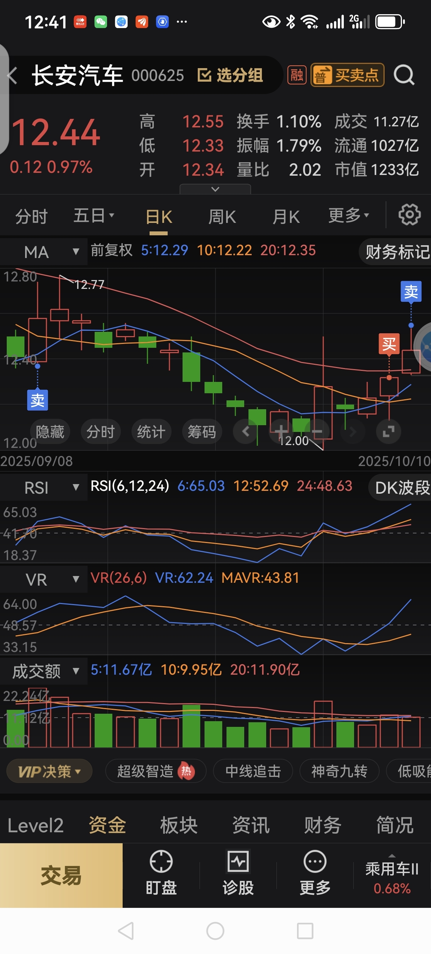This screenshot has height=954, width=431.
Task: Shift chart left with previous arrow
Action: click(245, 432)
